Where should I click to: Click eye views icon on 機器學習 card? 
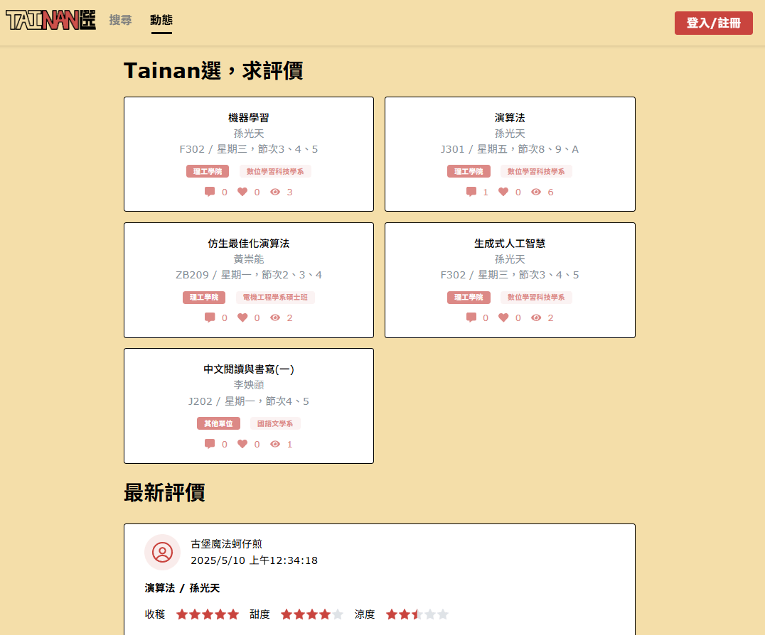pos(275,192)
